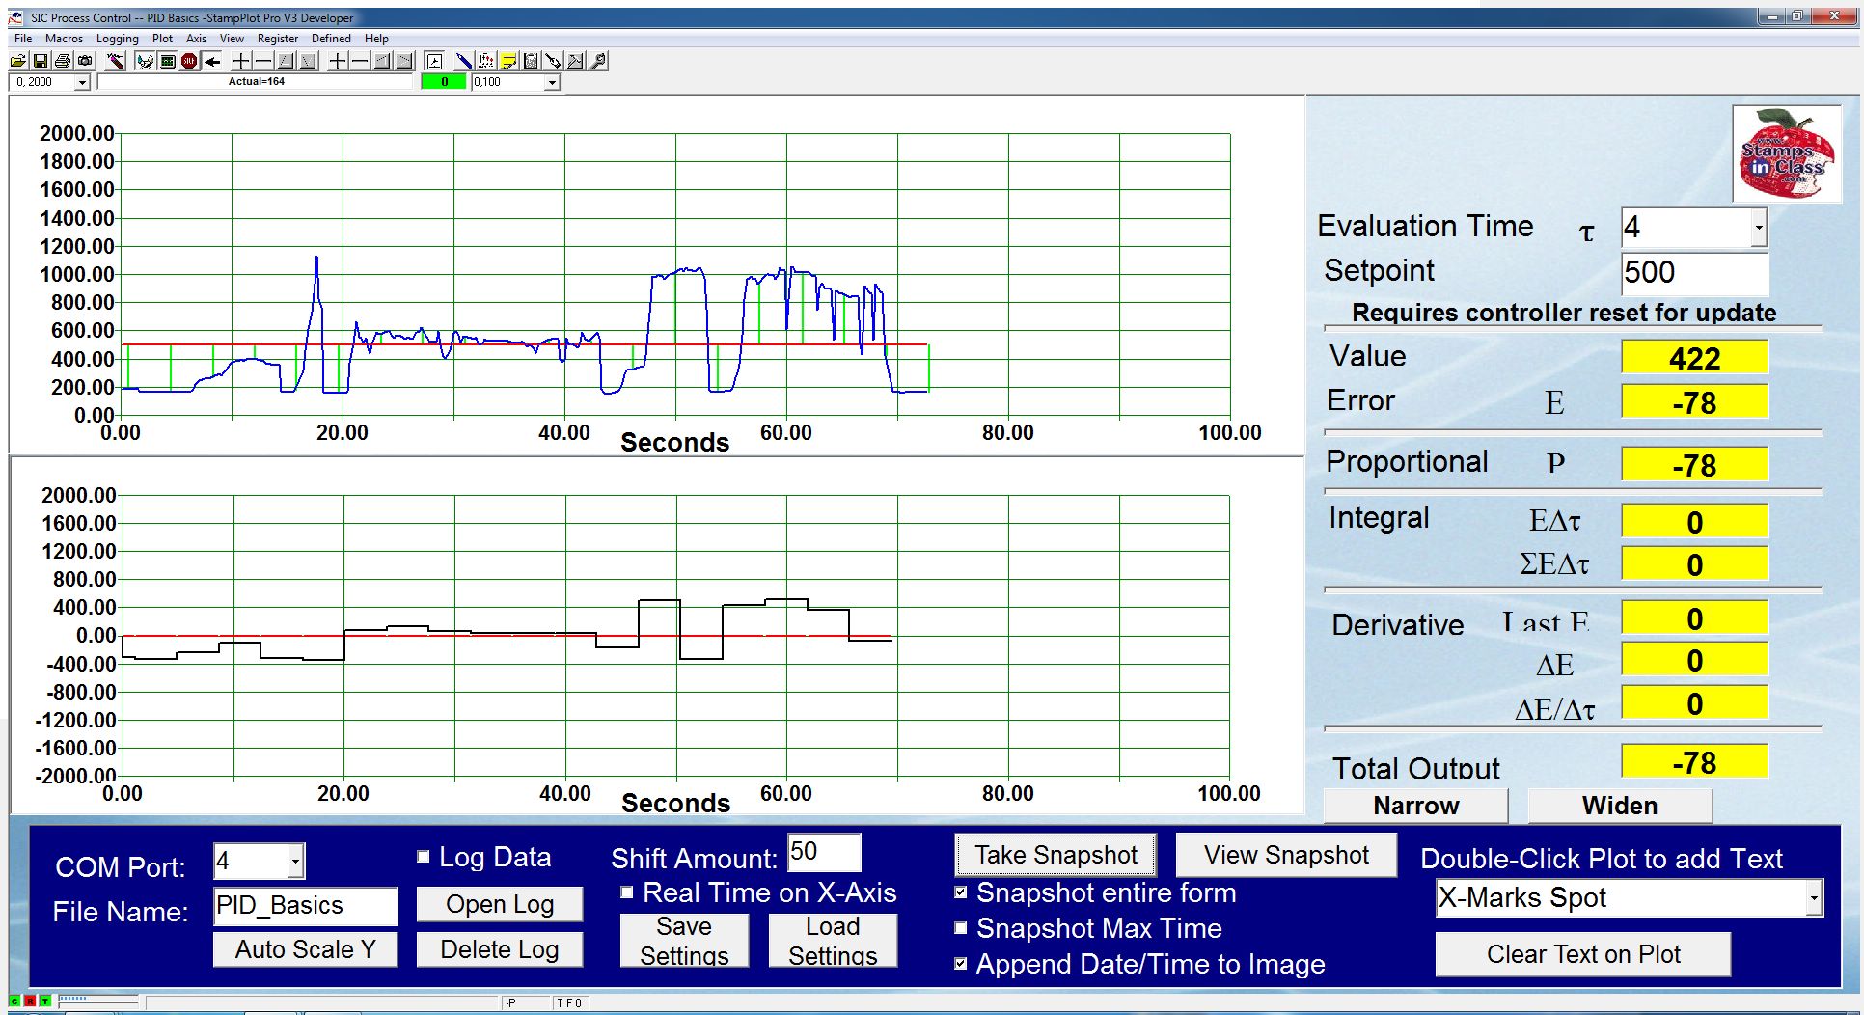This screenshot has width=1864, height=1015.
Task: Click the Take Snapshot button
Action: [x=1055, y=855]
